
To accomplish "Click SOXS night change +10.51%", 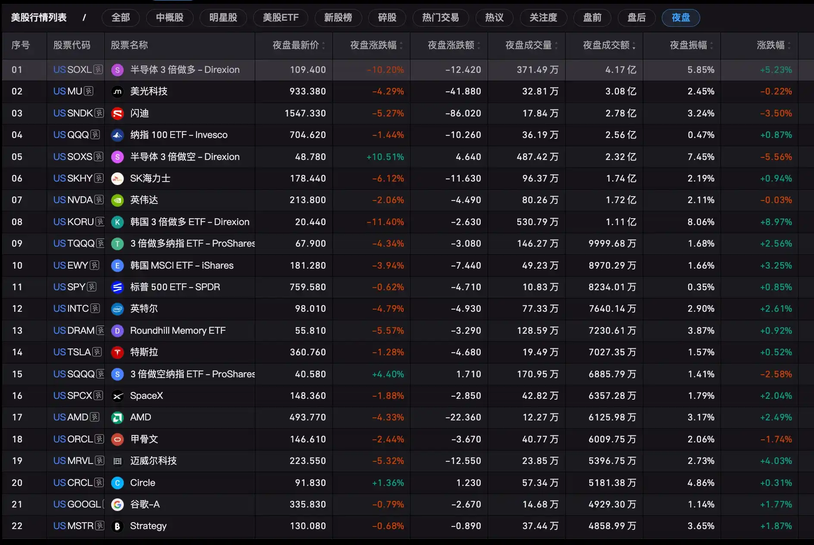I will (385, 157).
